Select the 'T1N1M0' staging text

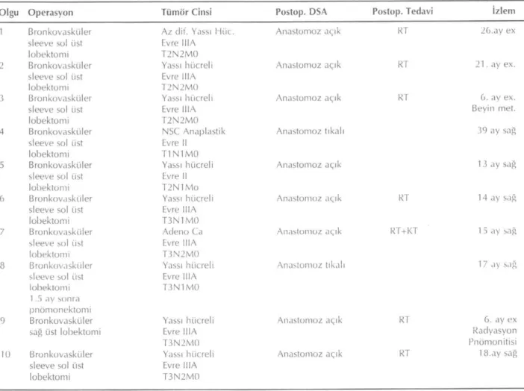[x=180, y=154]
